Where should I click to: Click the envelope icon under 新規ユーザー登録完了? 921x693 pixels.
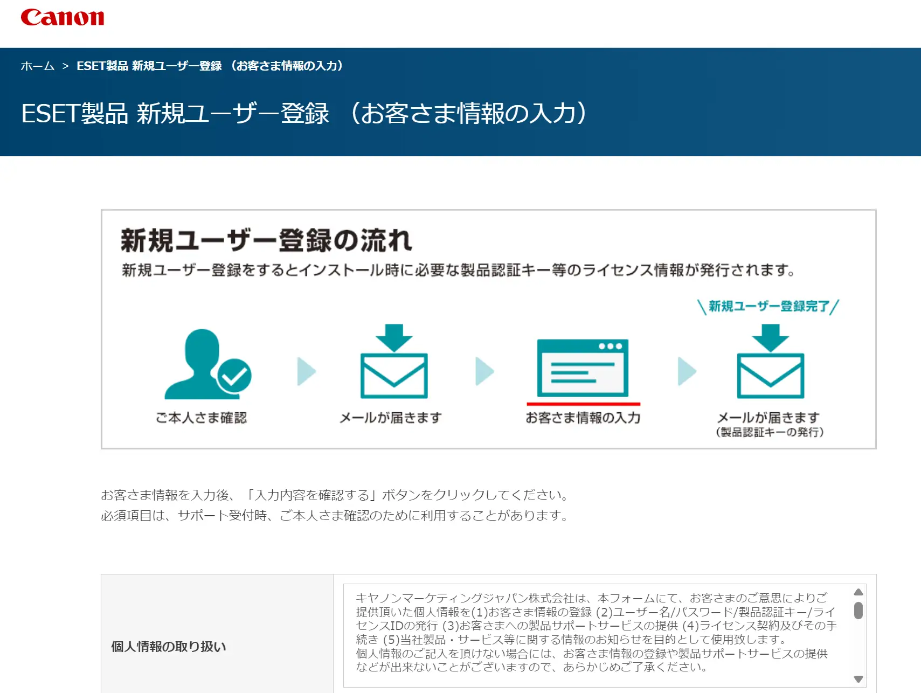(x=771, y=361)
